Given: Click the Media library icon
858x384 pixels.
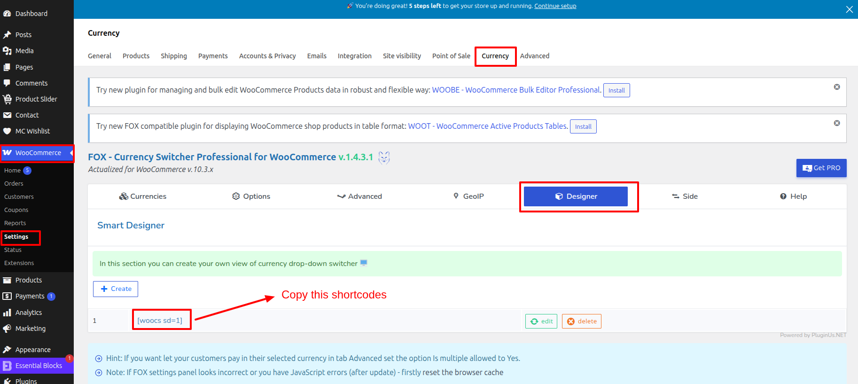Looking at the screenshot, I should pyautogui.click(x=7, y=51).
